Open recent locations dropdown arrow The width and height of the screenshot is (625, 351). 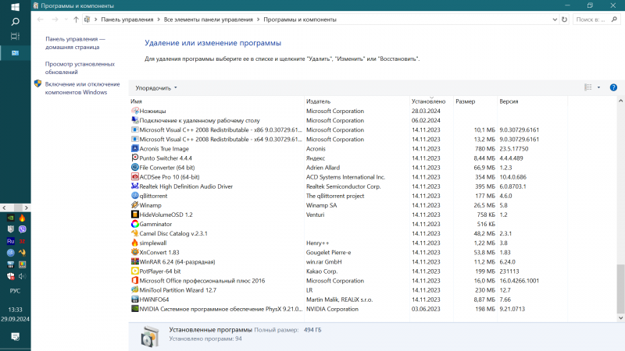coord(66,19)
